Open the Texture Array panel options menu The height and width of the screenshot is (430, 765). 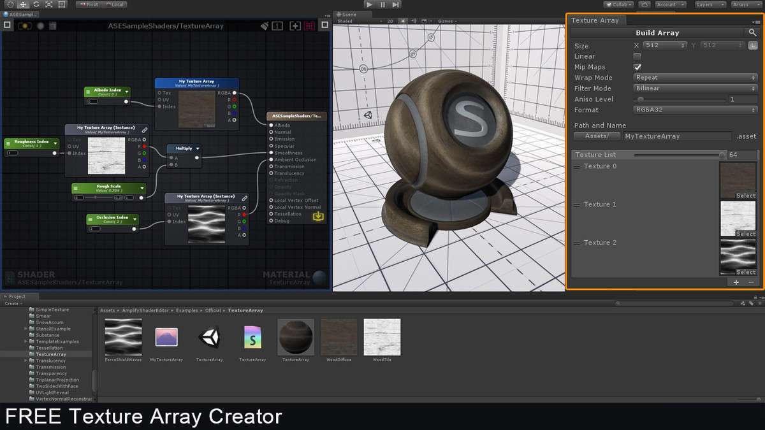tap(757, 22)
